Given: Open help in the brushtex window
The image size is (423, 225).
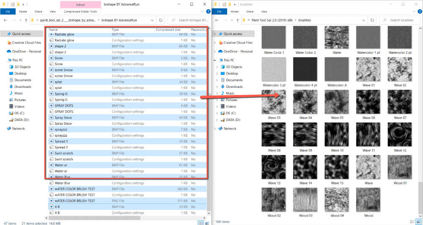Looking at the screenshot, I should point(420,11).
